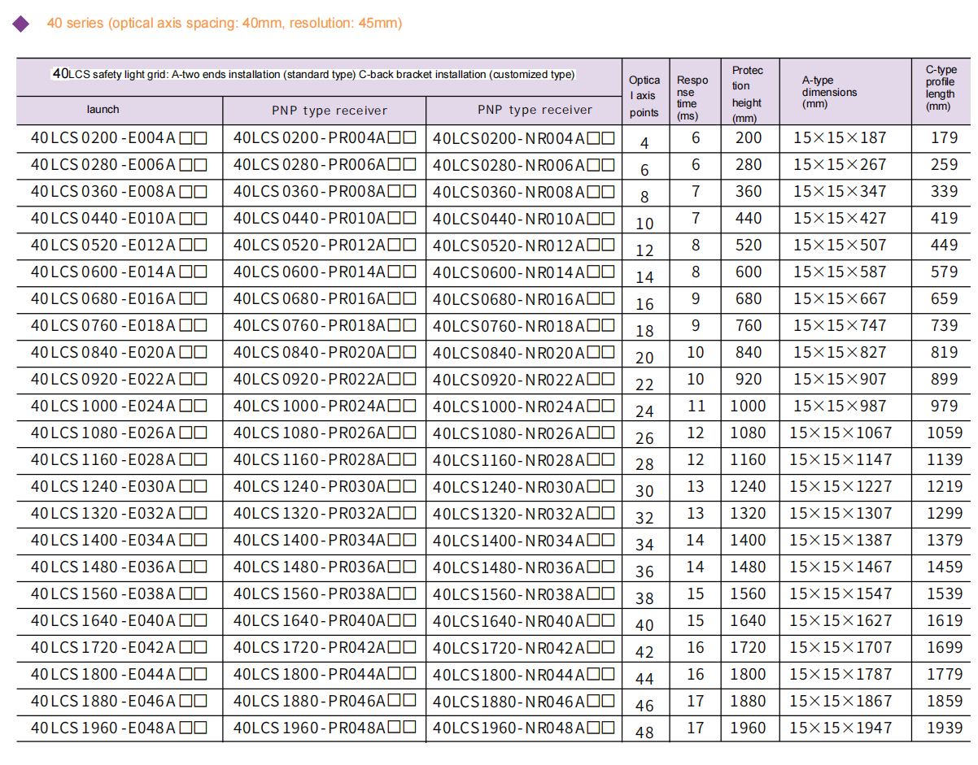Select the 'launch' column header

(x=103, y=110)
